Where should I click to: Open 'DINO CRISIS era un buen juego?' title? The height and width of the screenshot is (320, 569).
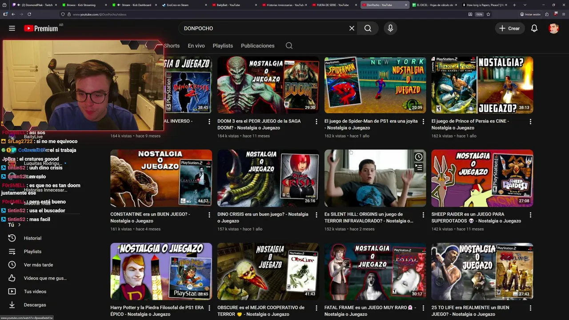click(x=263, y=218)
